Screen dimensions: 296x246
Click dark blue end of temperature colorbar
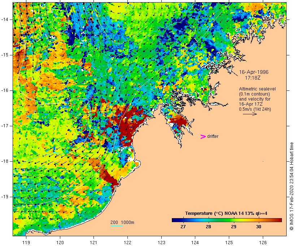tap(175, 220)
